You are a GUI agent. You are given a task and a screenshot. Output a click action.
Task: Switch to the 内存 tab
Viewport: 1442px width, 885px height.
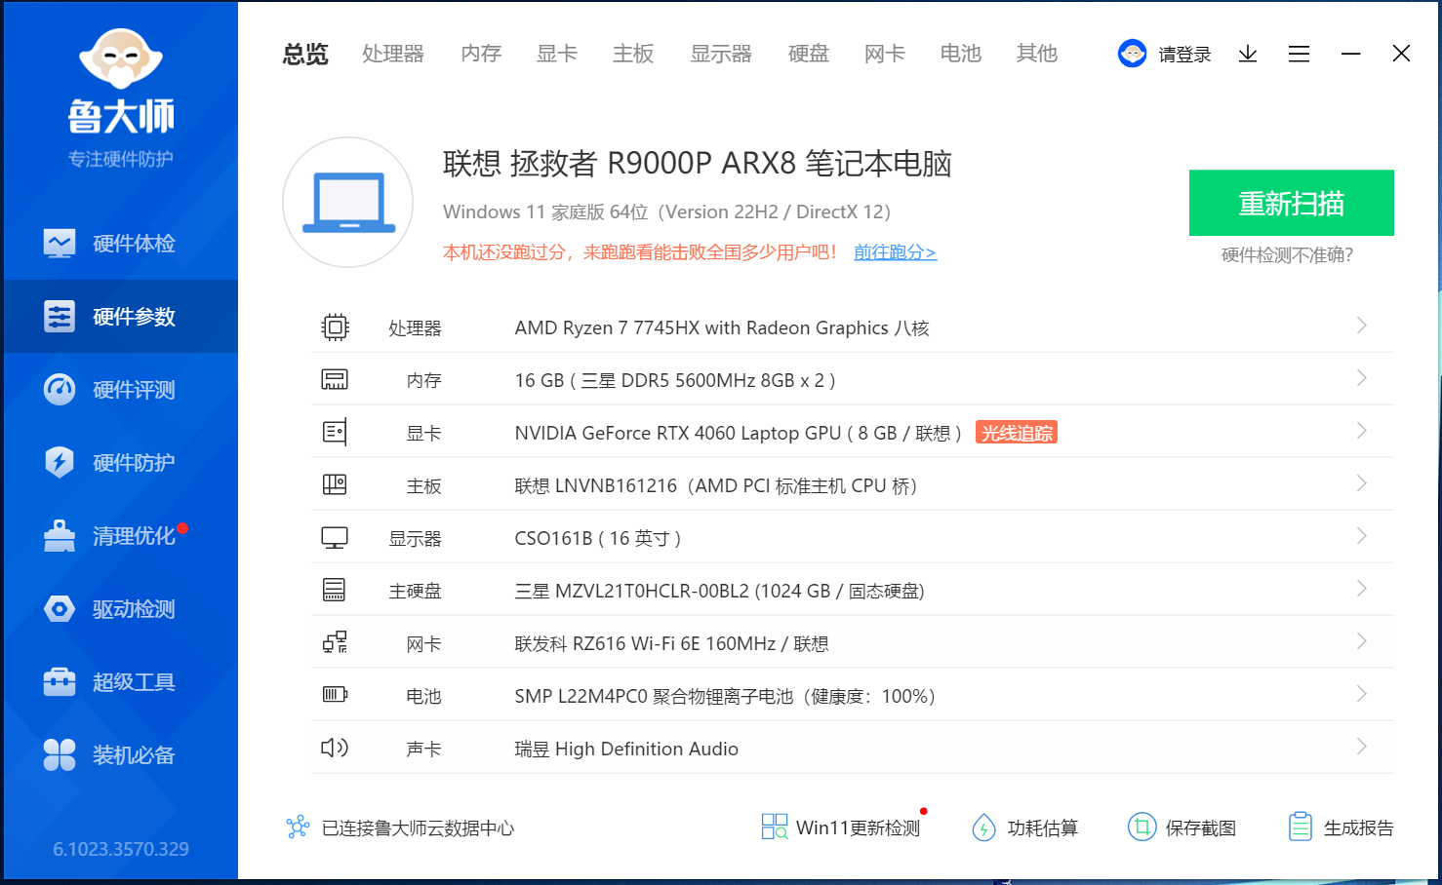[x=481, y=54]
